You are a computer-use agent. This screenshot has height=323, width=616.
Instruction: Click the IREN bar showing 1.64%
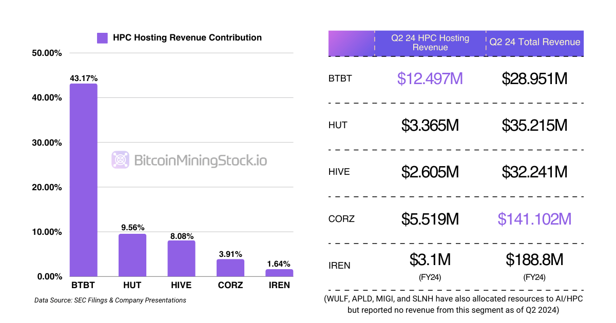(x=279, y=272)
